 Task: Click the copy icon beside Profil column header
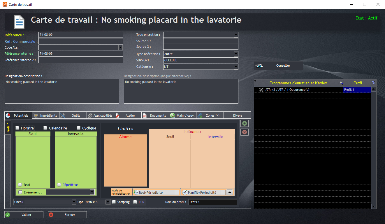[374, 83]
